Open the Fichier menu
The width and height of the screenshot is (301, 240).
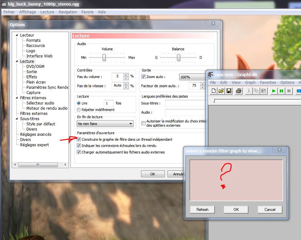pyautogui.click(x=9, y=12)
